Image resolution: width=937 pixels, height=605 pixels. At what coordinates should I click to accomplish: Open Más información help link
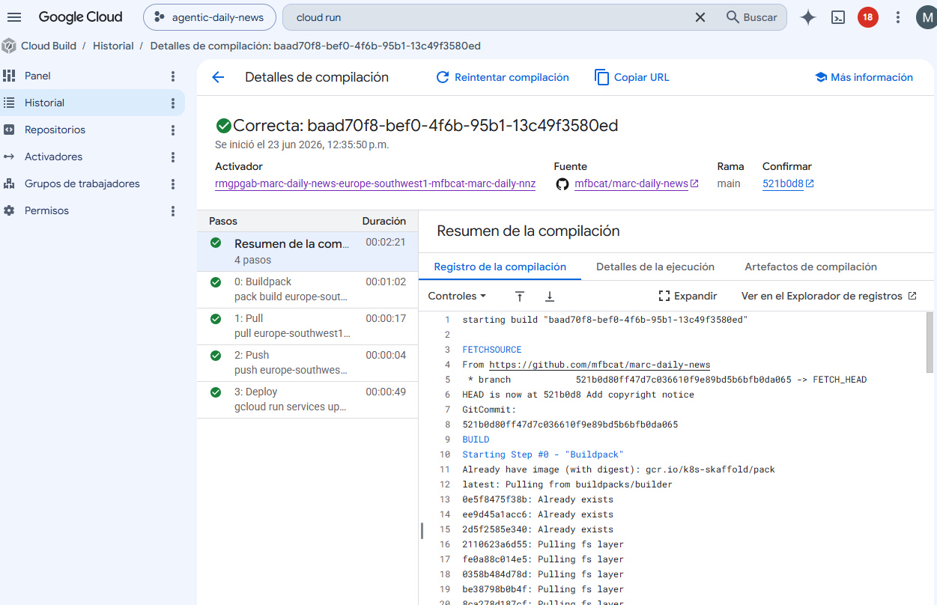point(864,77)
